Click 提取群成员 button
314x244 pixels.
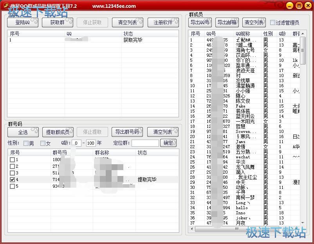58,132
